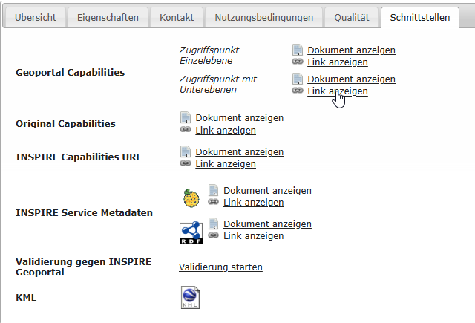Image resolution: width=475 pixels, height=323 pixels.
Task: Click document icon beside Original Capabilities
Action: (x=186, y=117)
